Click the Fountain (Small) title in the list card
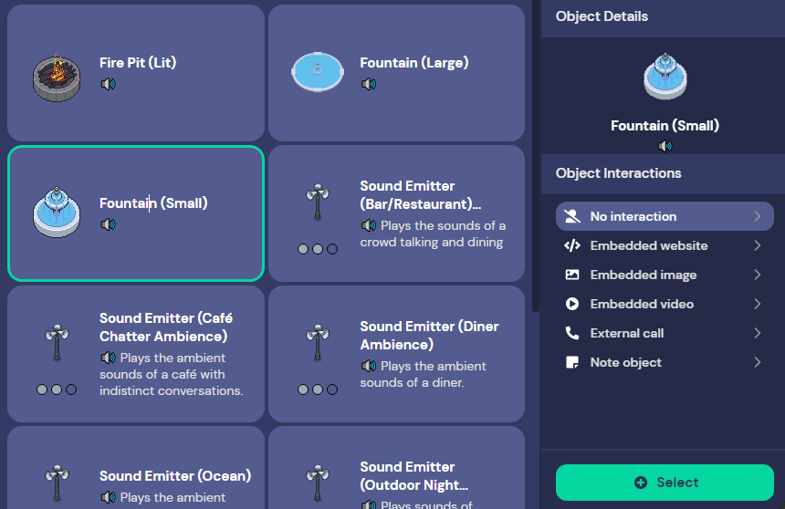Viewport: 785px width, 509px height. point(153,203)
